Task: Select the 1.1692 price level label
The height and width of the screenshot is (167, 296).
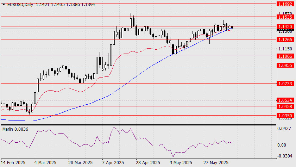Action: tap(285, 4)
